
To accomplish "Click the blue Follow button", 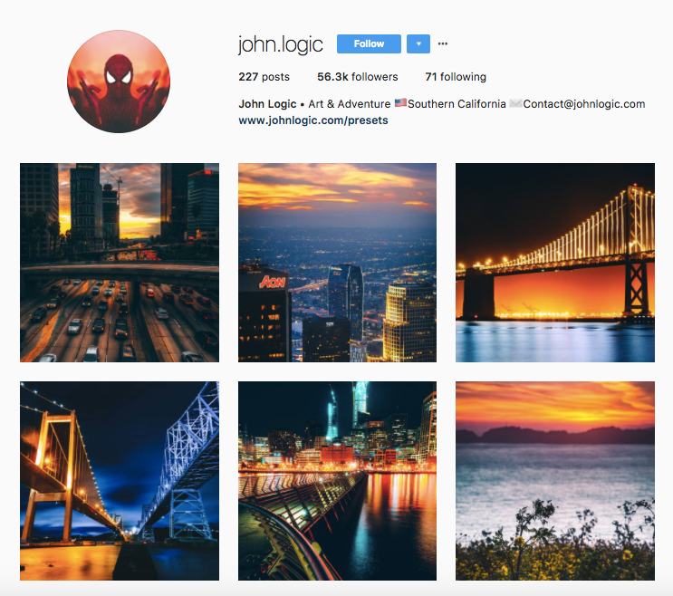I will coord(369,43).
